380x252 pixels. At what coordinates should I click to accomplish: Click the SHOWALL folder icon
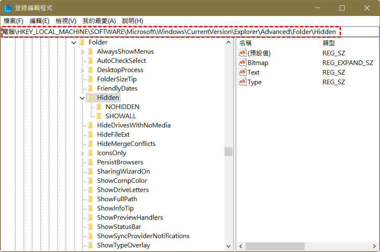pyautogui.click(x=99, y=116)
